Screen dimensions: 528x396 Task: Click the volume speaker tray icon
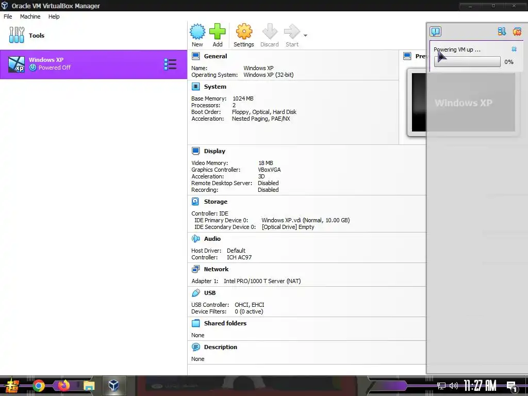click(x=454, y=386)
